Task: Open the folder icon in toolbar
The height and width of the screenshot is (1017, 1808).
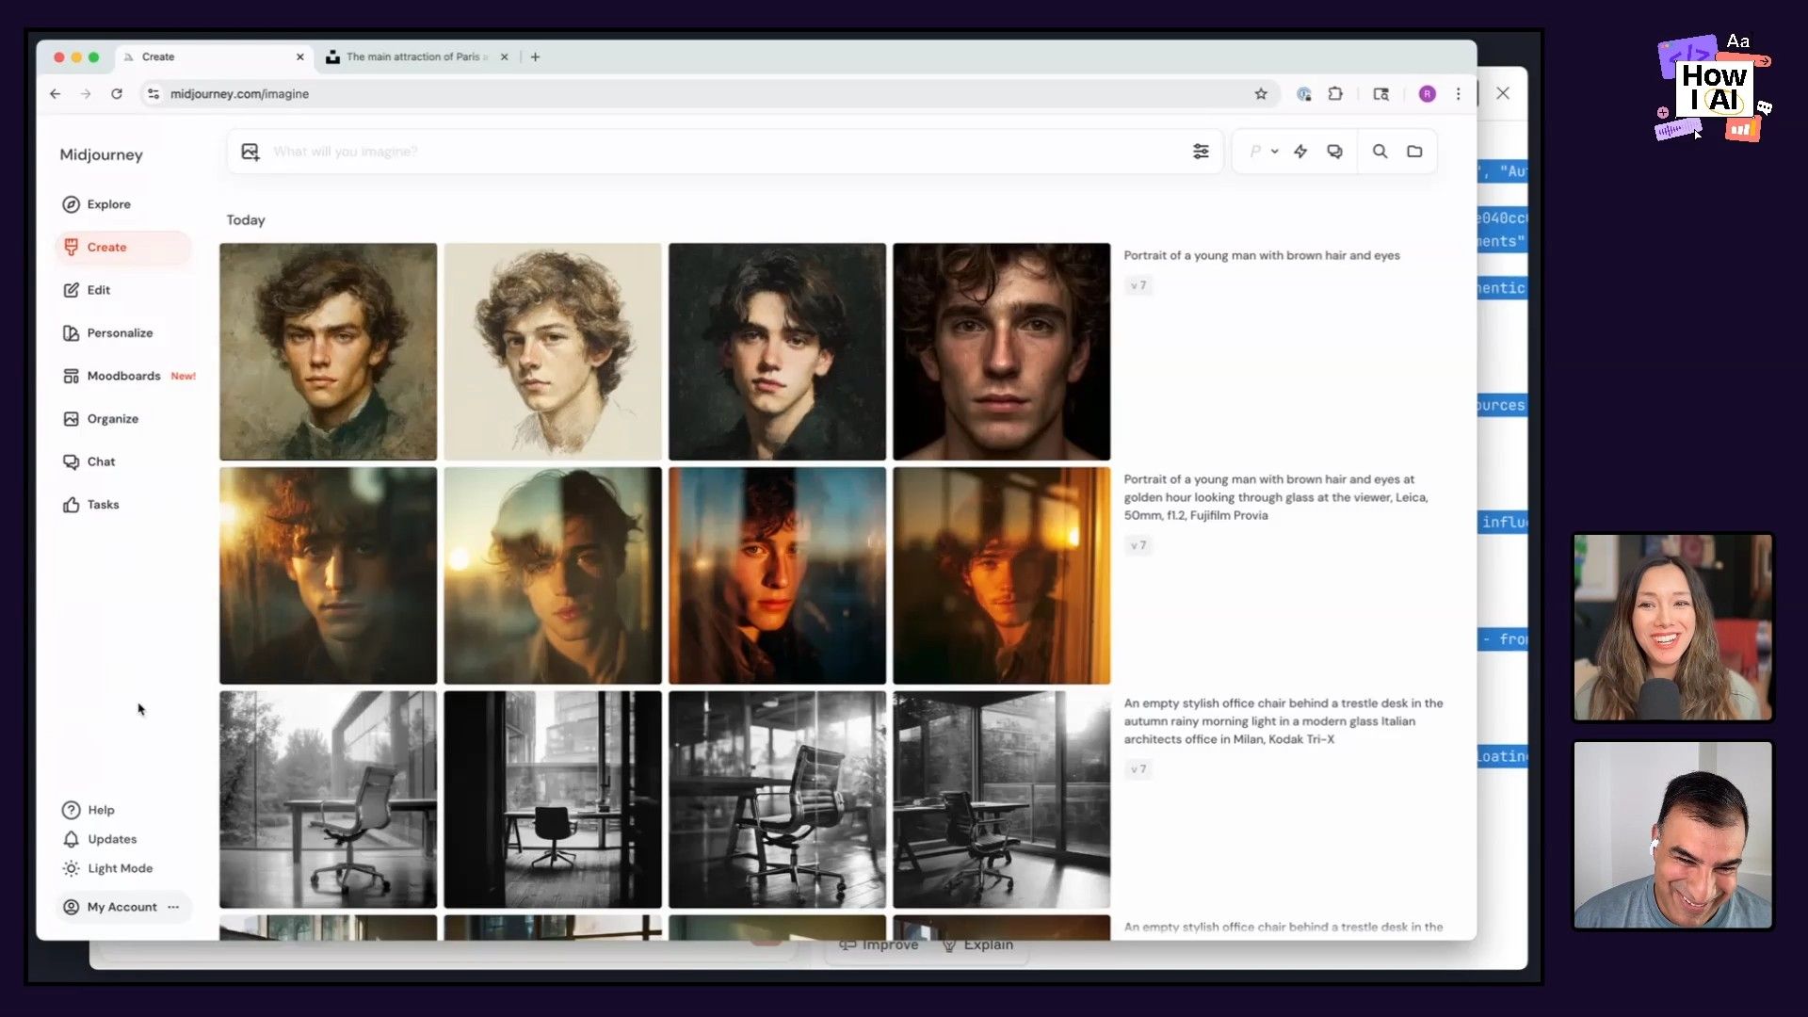Action: coord(1414,152)
